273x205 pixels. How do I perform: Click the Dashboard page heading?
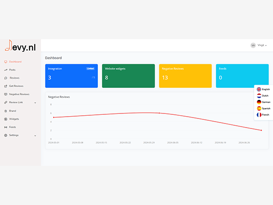coord(53,58)
